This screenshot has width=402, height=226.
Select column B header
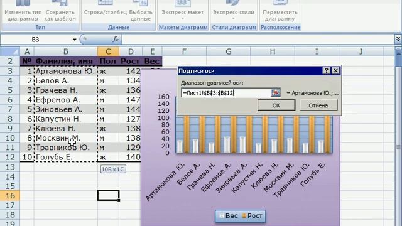point(65,51)
